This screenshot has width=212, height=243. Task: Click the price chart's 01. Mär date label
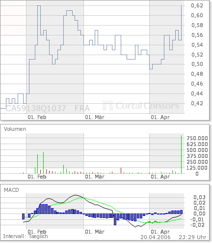95,117
